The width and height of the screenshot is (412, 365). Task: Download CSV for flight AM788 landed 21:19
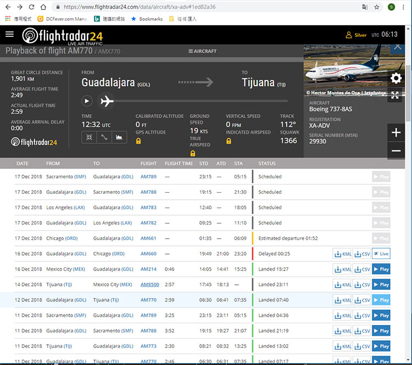click(x=362, y=331)
